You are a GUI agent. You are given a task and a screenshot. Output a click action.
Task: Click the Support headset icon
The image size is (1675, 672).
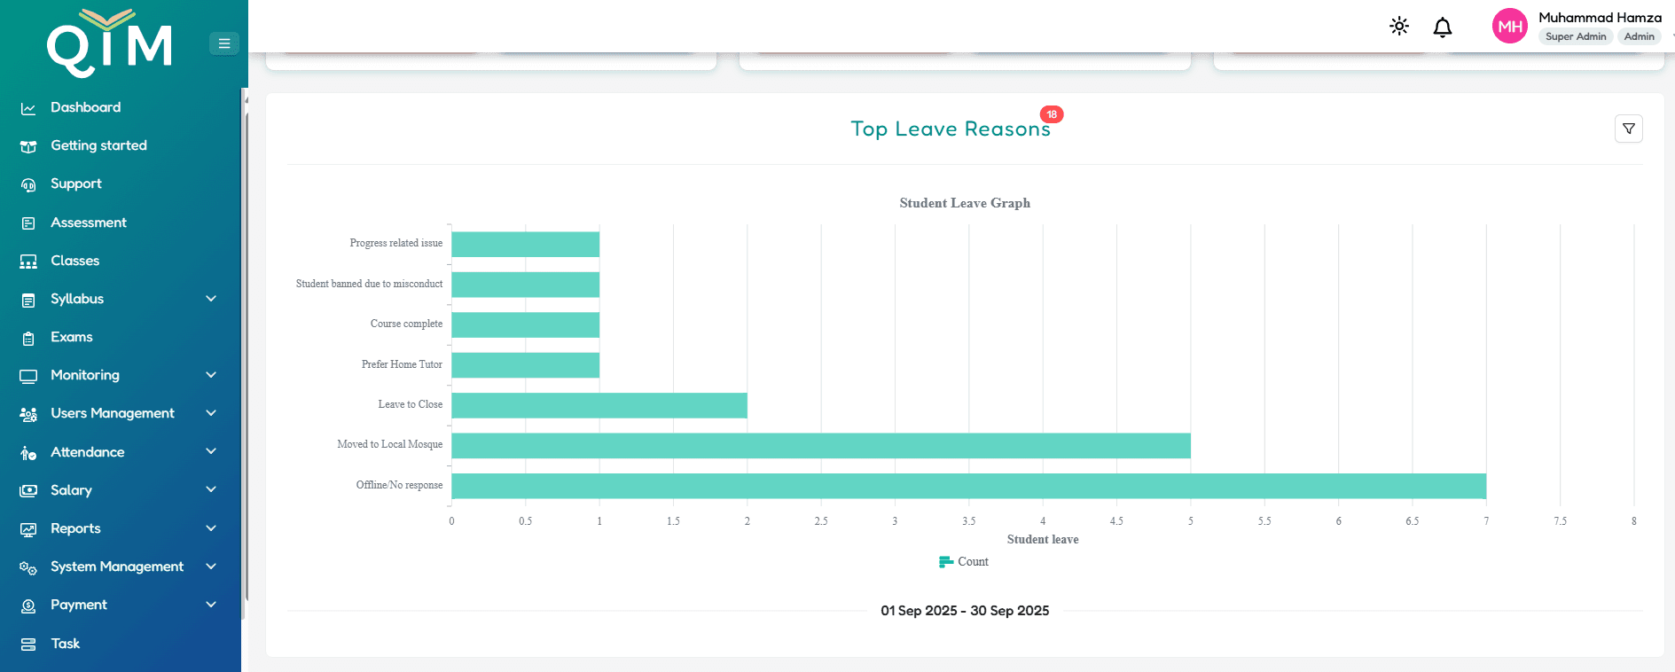tap(28, 184)
